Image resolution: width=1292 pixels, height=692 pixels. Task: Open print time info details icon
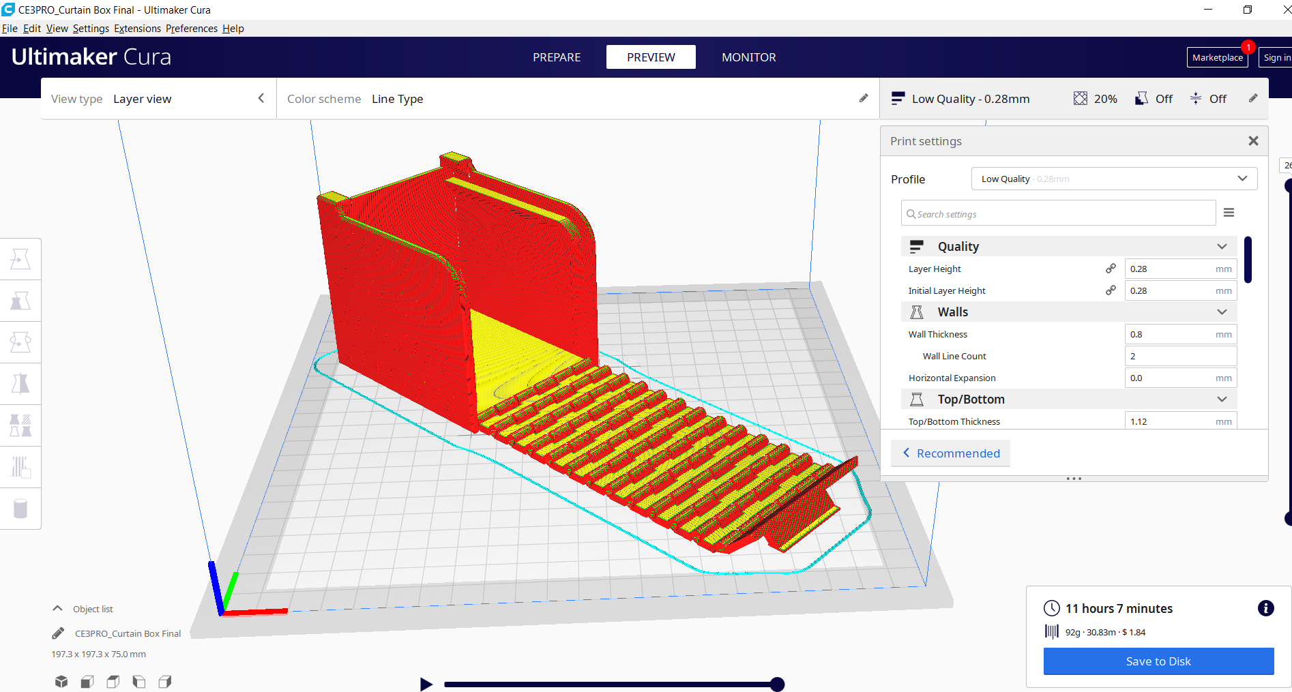click(1265, 608)
